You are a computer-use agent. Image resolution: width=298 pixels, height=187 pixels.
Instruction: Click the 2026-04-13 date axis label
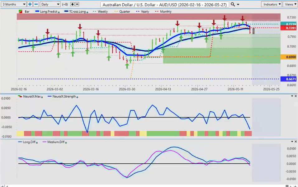(x=163, y=89)
